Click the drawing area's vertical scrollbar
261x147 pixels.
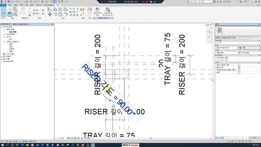tap(213, 80)
